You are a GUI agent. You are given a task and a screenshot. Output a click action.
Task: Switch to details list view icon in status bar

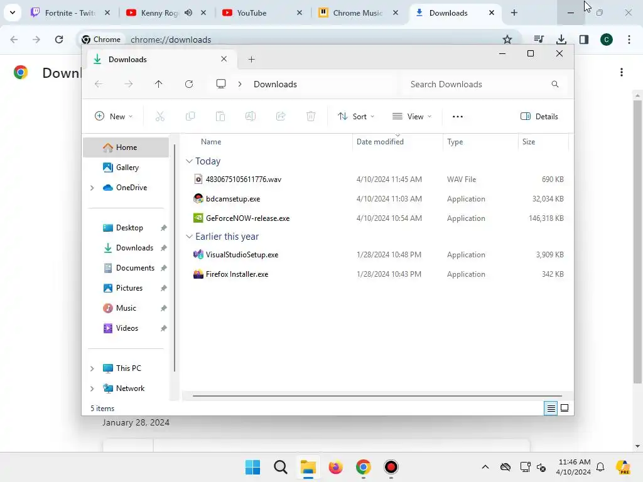pos(551,408)
